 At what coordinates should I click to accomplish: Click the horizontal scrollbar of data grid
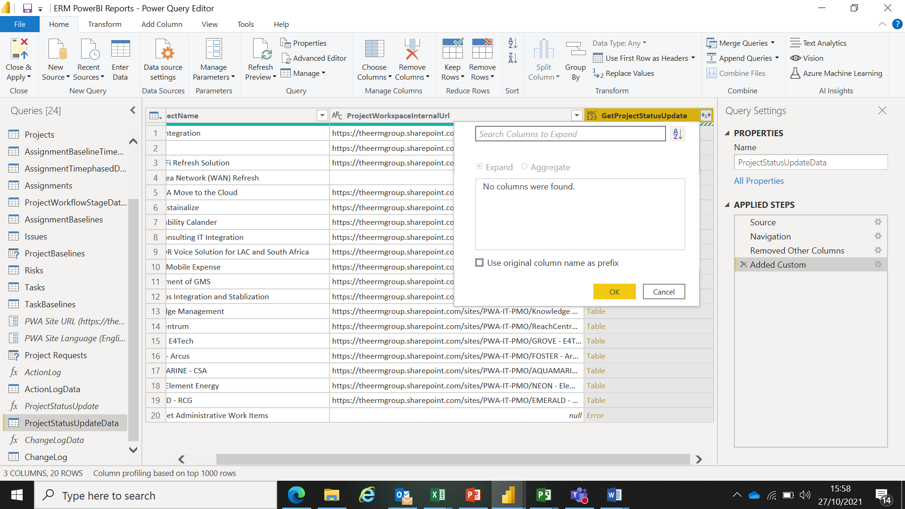click(452, 459)
